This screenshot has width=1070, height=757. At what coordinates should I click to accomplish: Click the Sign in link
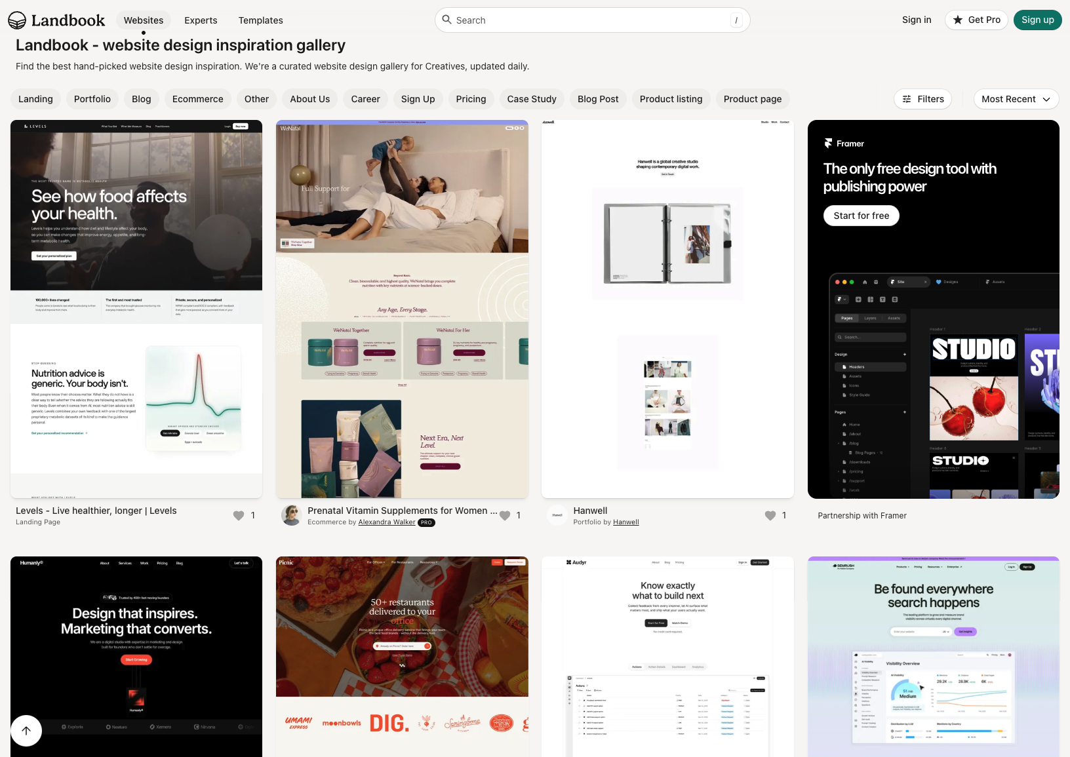pos(917,20)
